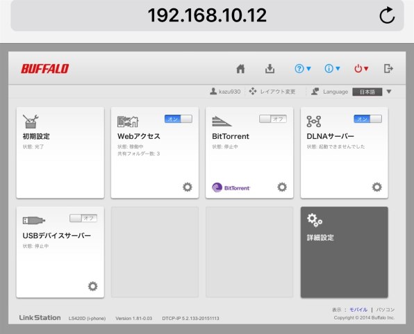Click the DLNAサーバー network nodes icon
Screen dimensions: 414x334
314,122
